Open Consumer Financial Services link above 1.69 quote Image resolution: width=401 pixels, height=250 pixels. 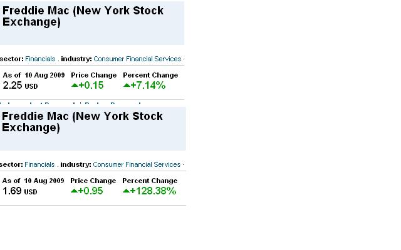click(137, 164)
